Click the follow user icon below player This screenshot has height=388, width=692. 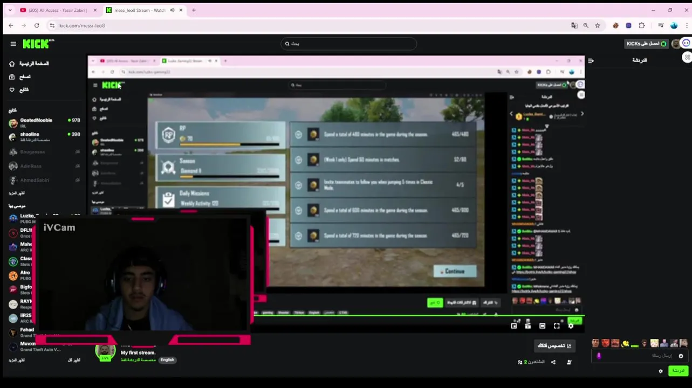coord(569,362)
